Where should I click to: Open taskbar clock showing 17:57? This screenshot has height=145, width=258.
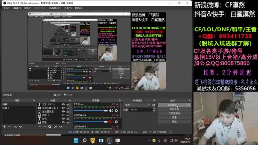185,140
